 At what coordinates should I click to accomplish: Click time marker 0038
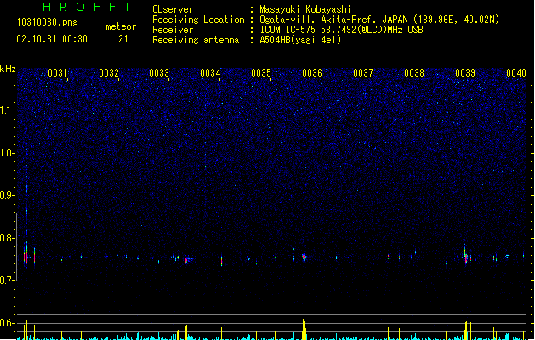414,73
